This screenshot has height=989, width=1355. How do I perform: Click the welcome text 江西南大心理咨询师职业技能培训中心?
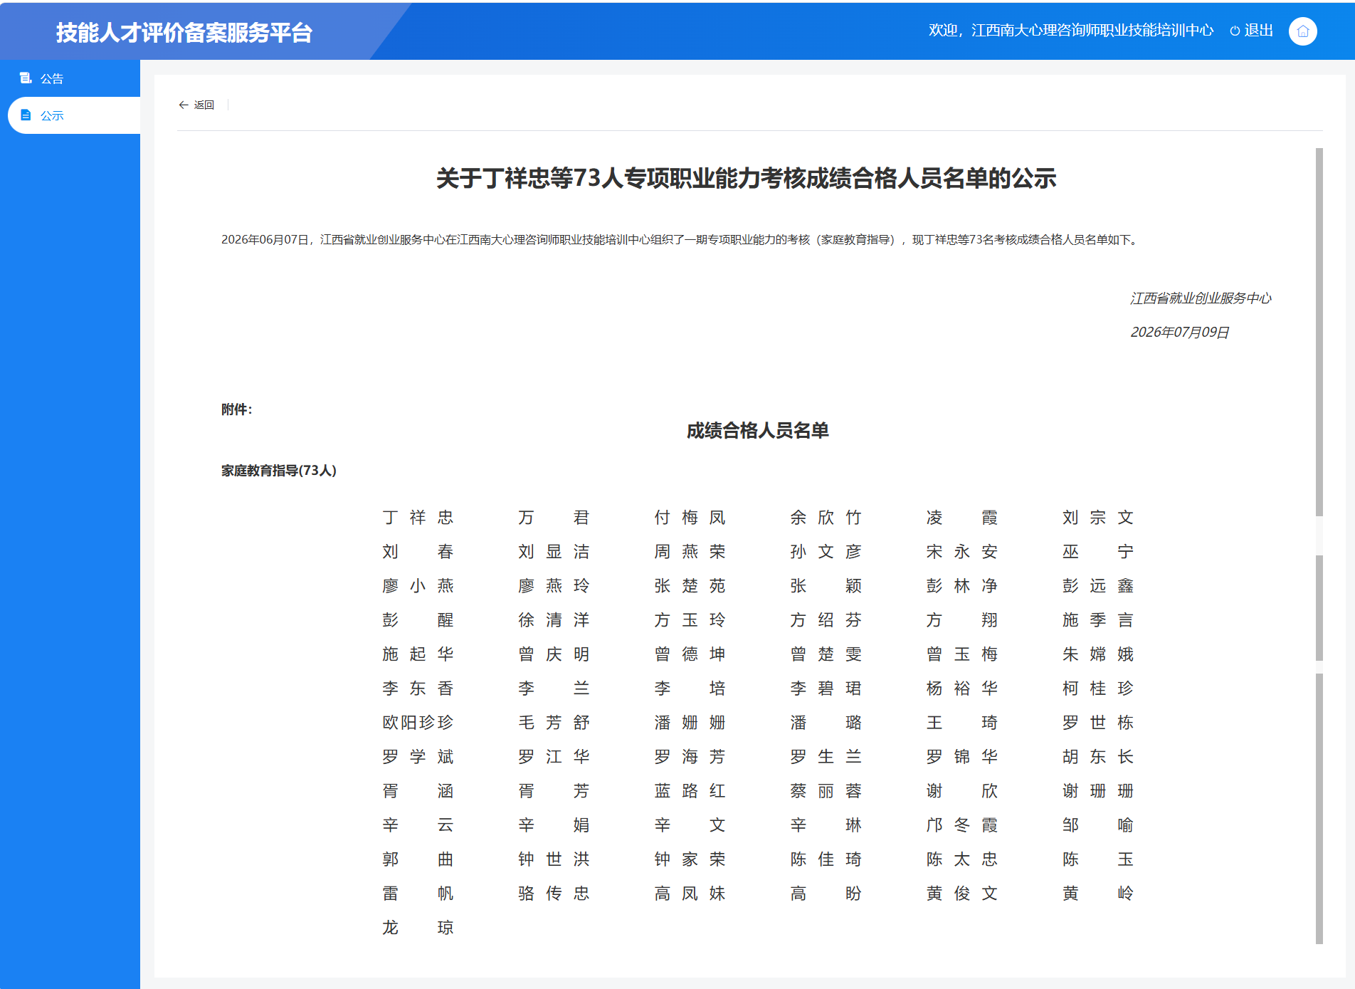click(x=1092, y=31)
